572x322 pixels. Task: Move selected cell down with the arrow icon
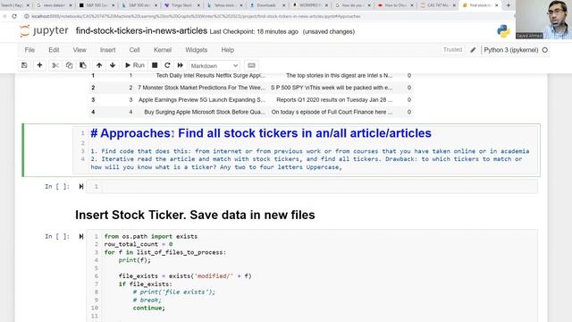coord(113,65)
